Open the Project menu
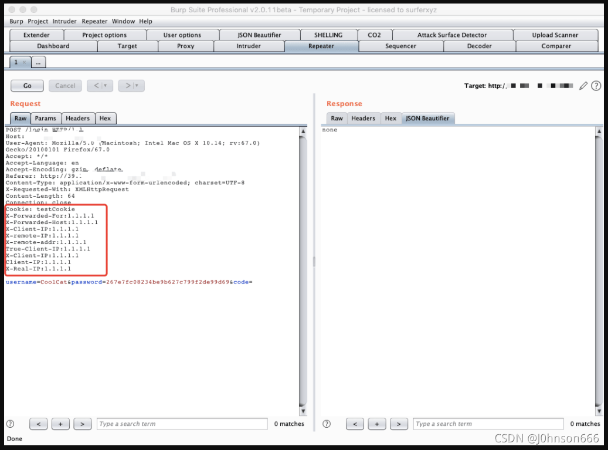This screenshot has height=450, width=608. click(x=38, y=21)
